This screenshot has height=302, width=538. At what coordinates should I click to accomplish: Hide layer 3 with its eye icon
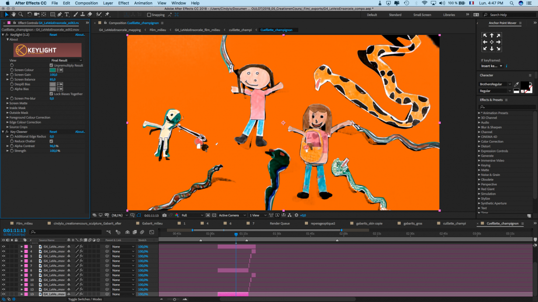[3, 247]
